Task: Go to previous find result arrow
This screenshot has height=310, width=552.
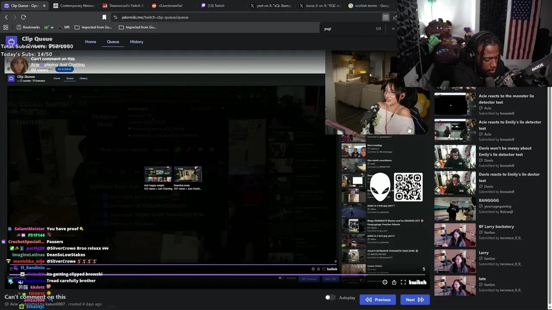Action: click(393, 29)
